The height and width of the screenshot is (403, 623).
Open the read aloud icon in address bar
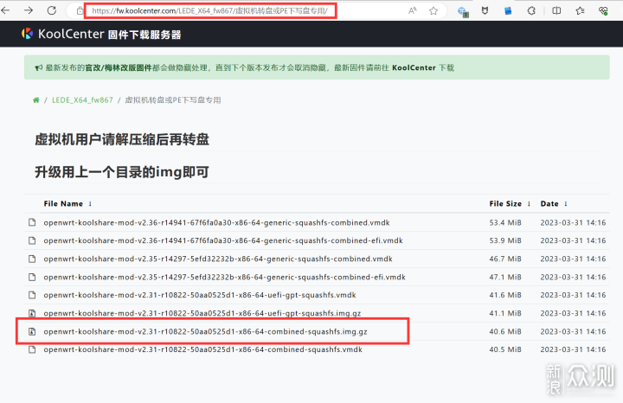(x=412, y=11)
